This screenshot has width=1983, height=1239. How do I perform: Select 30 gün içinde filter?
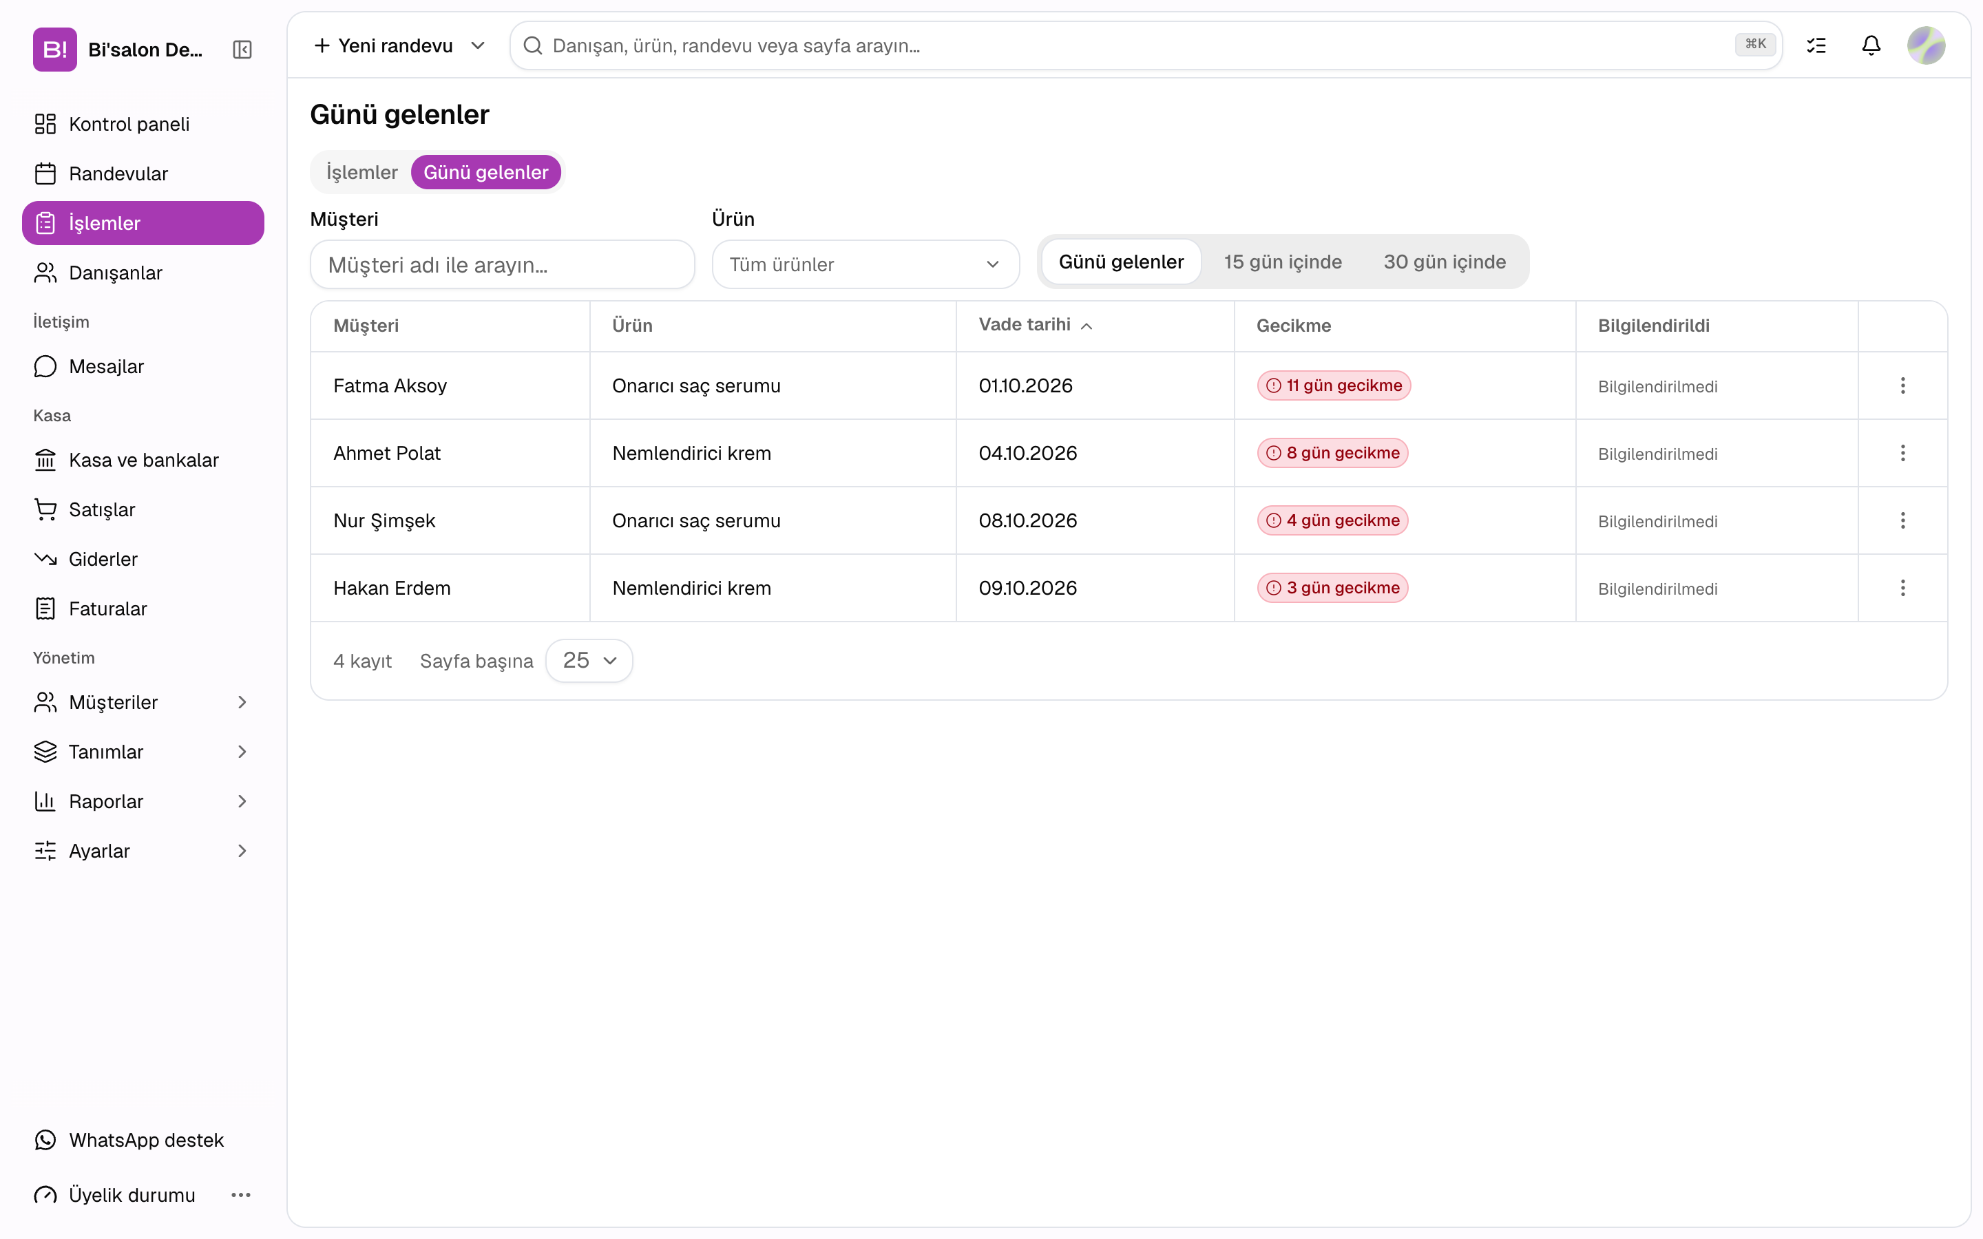[1445, 262]
